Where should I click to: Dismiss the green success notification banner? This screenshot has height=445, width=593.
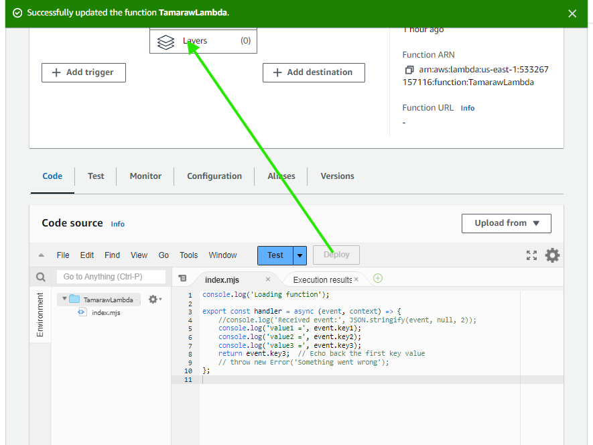point(572,13)
